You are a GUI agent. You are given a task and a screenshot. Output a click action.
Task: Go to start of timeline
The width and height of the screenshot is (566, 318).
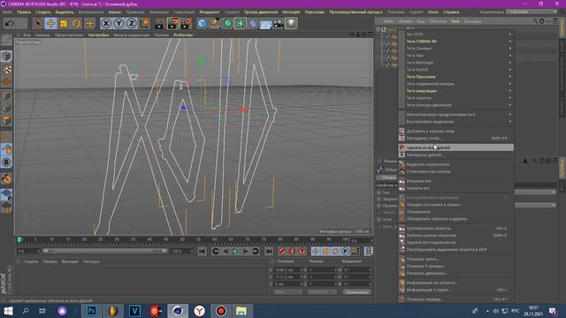(x=203, y=251)
